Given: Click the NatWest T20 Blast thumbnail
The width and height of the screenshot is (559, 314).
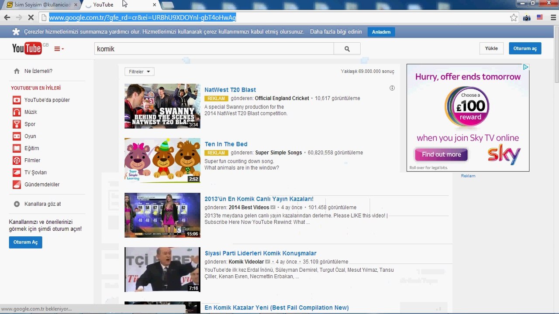Looking at the screenshot, I should click(x=162, y=106).
